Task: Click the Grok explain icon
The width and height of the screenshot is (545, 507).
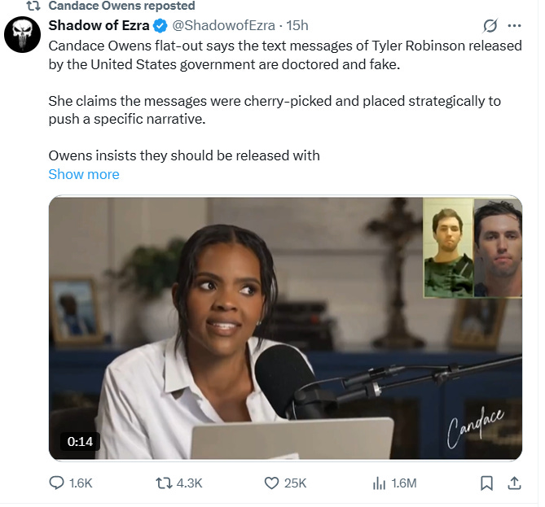Action: click(x=490, y=25)
